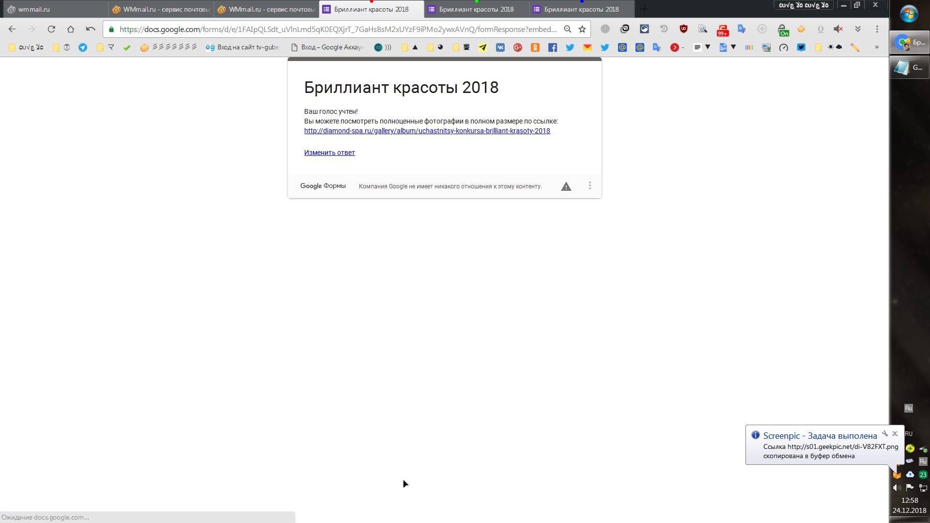This screenshot has width=930, height=523.
Task: Switch to the third Бриллиант красоты 2018 tab
Action: (x=582, y=9)
